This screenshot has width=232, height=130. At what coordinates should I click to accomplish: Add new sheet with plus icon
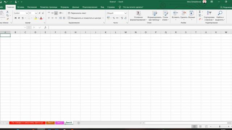(79, 123)
